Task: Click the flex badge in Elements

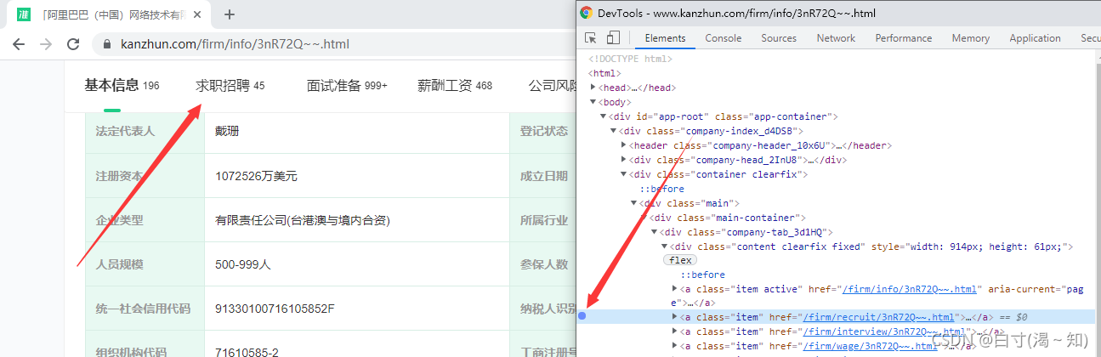Action: 680,260
